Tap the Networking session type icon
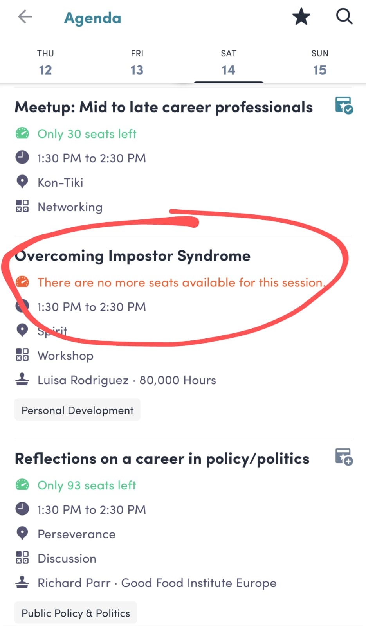This screenshot has width=366, height=626. (x=22, y=206)
